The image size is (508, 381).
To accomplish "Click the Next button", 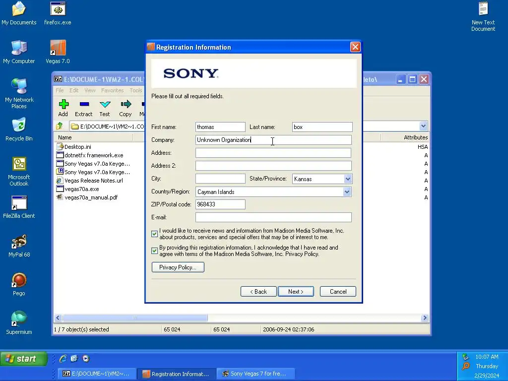I will pyautogui.click(x=296, y=292).
